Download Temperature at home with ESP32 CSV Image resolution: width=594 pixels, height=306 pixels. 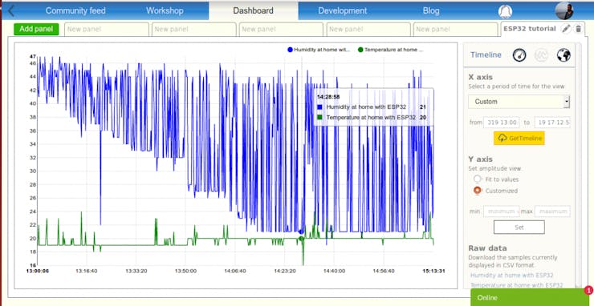[516, 285]
